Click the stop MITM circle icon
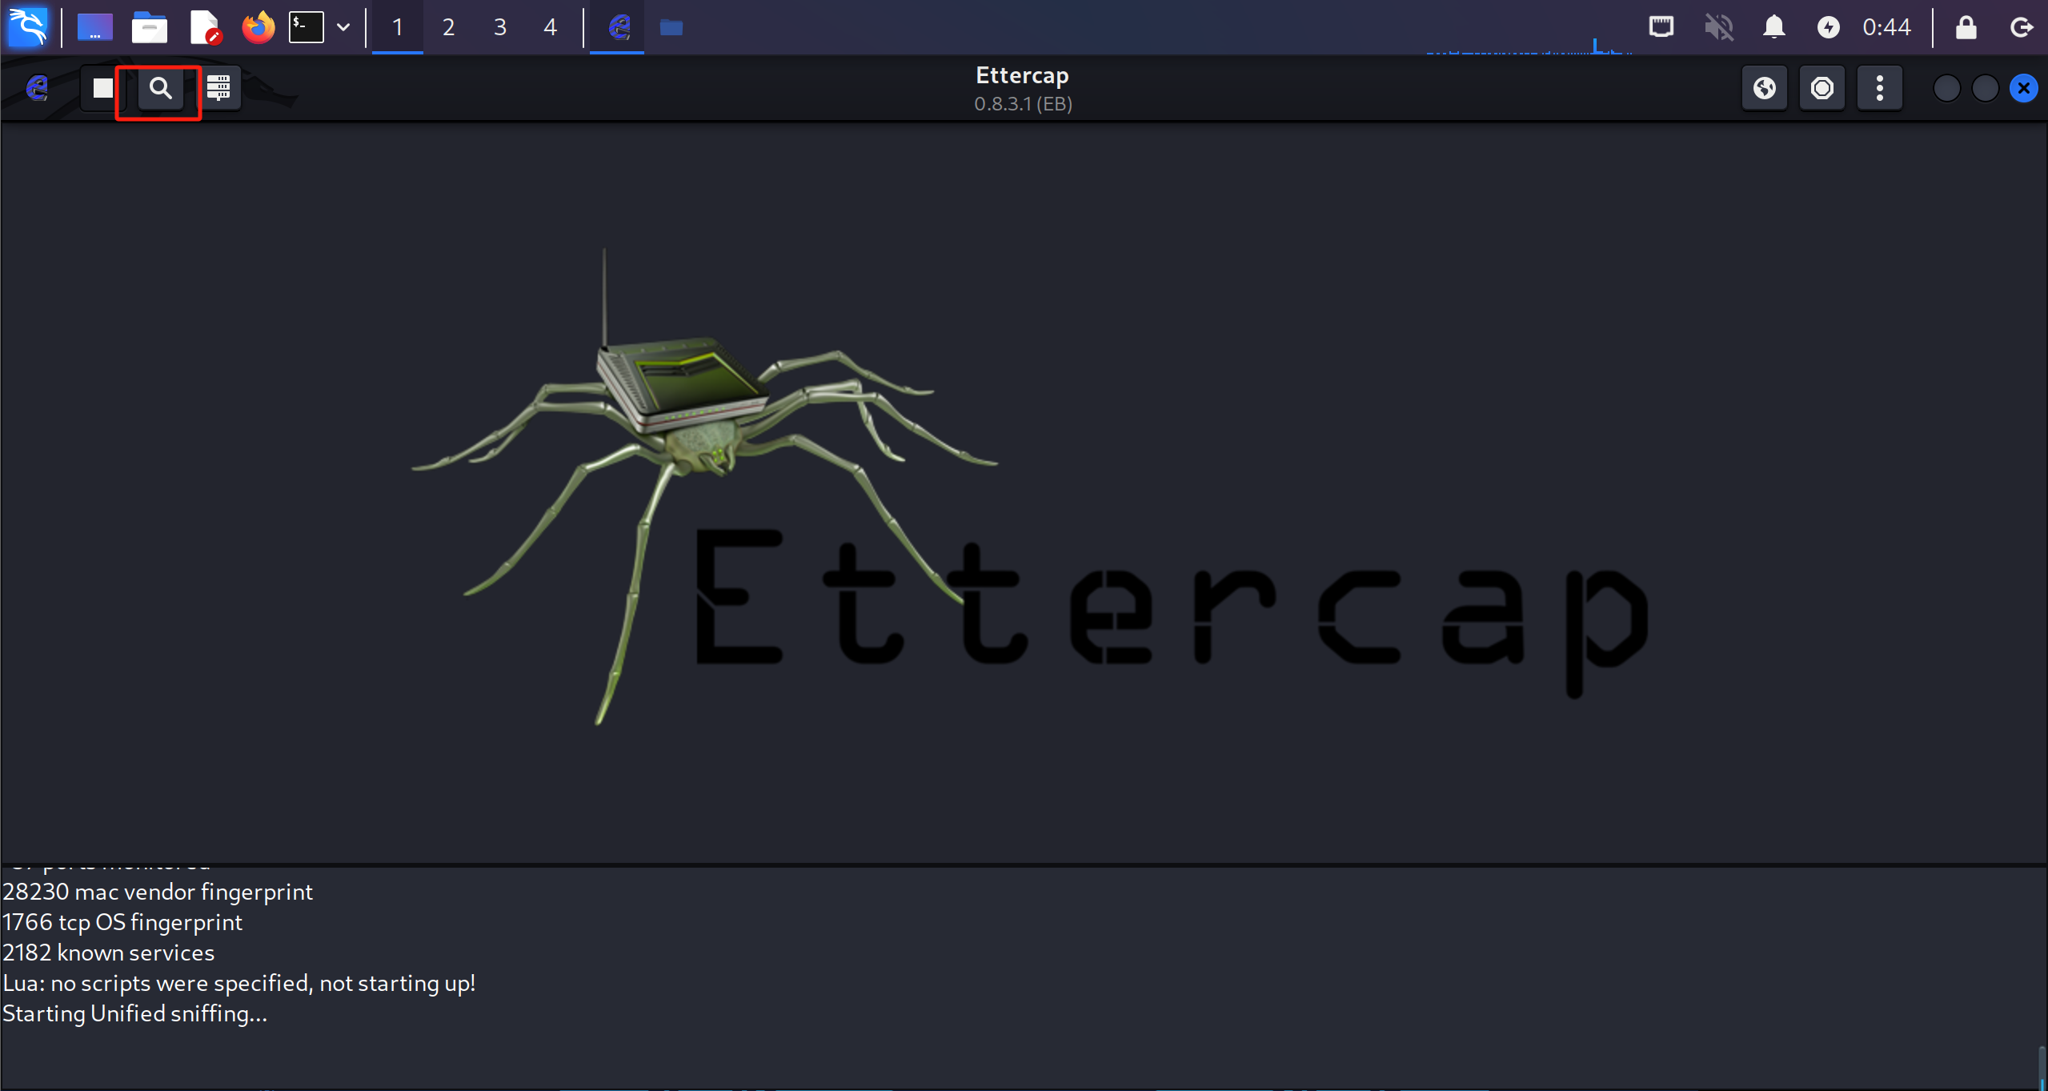 tap(1822, 88)
